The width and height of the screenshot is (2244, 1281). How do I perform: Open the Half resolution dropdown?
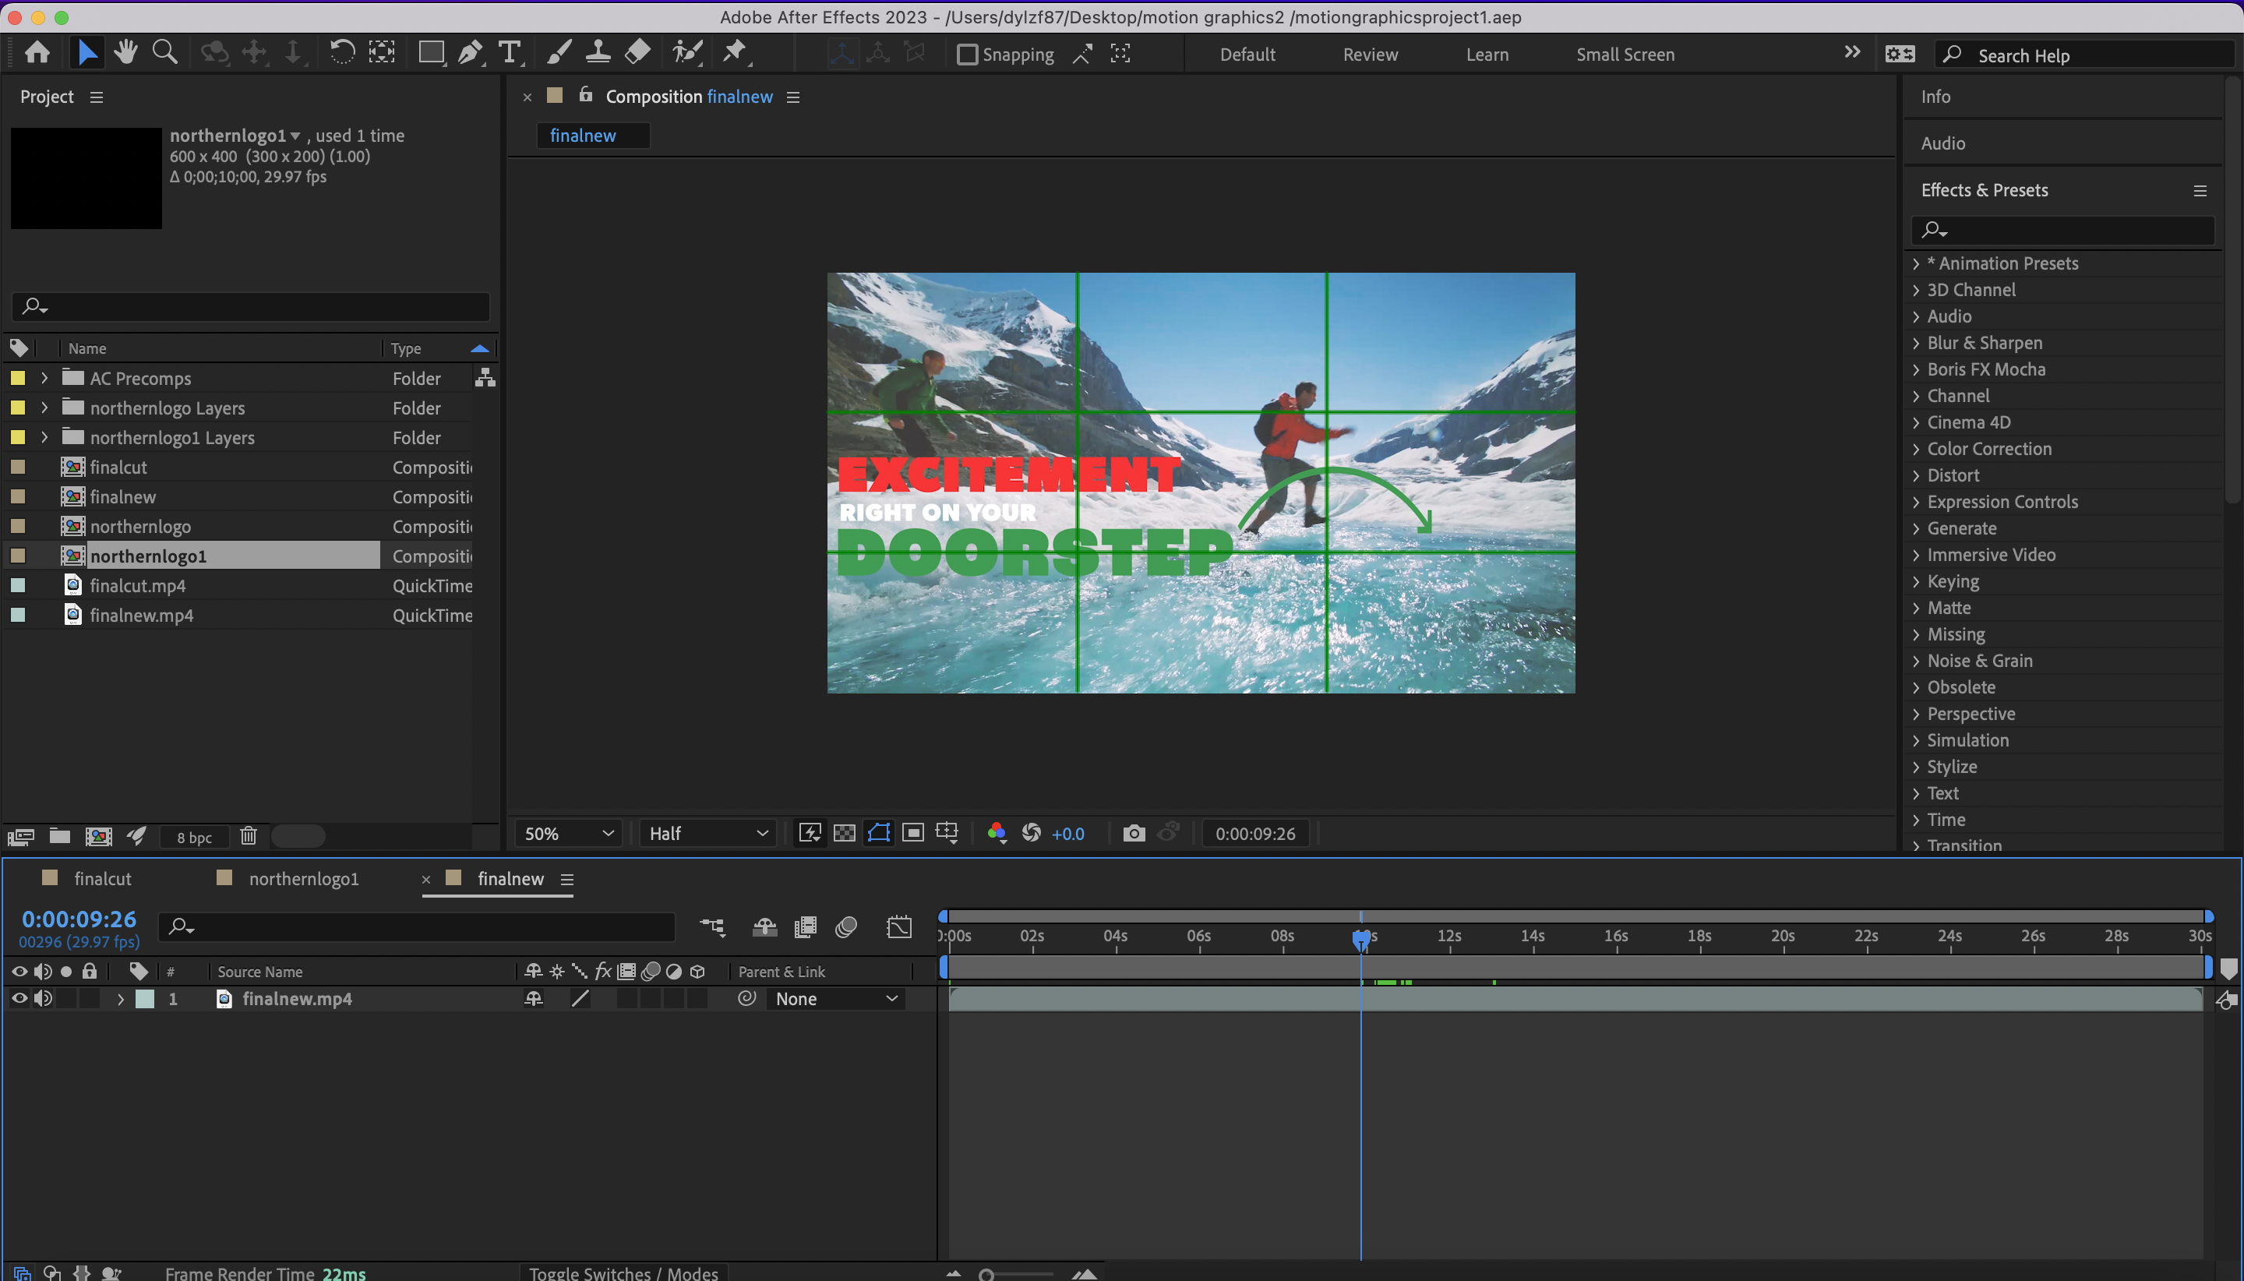(708, 833)
